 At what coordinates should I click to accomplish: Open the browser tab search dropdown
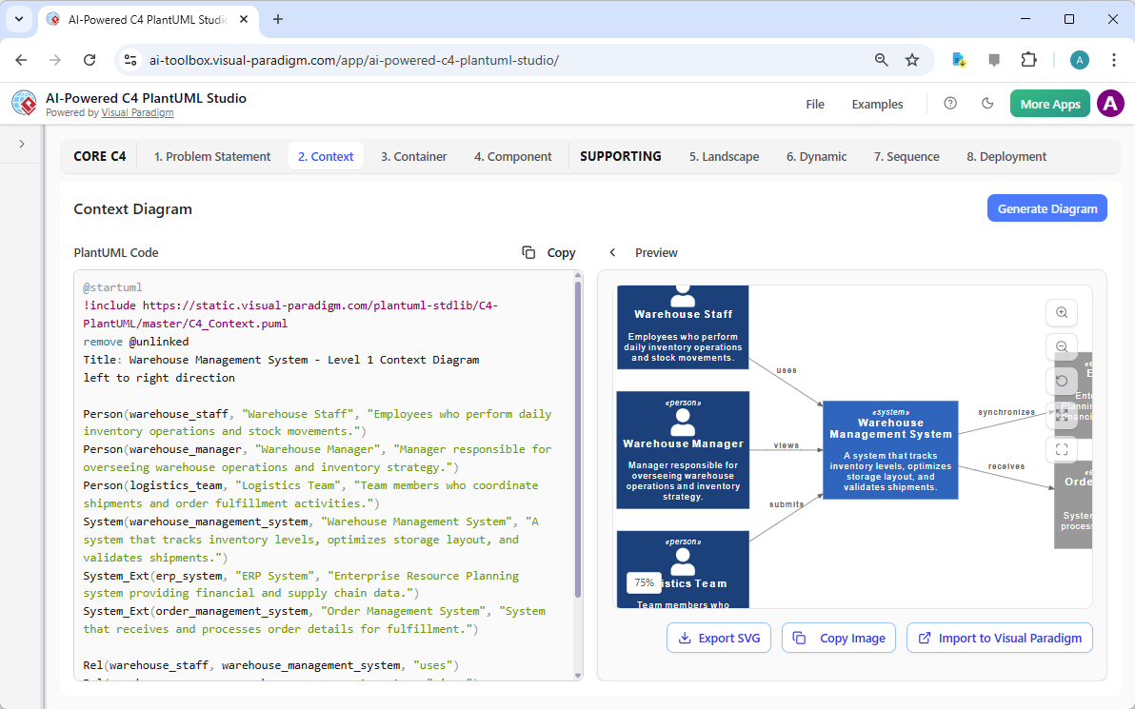(18, 19)
